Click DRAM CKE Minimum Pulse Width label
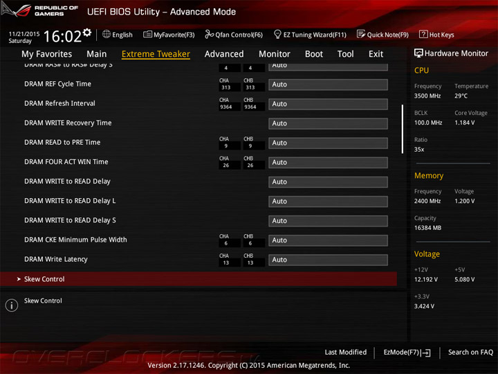Viewport: 498px width, 374px height. coord(75,240)
